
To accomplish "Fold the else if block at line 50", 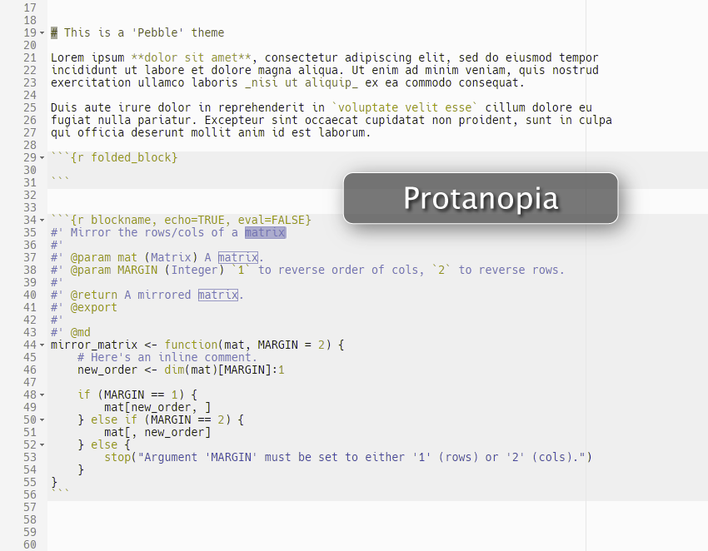I will [x=42, y=420].
